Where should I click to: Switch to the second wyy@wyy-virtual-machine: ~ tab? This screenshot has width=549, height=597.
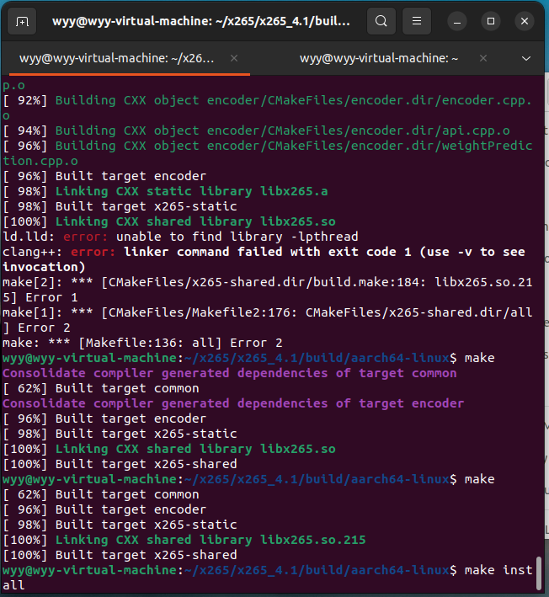pos(379,58)
